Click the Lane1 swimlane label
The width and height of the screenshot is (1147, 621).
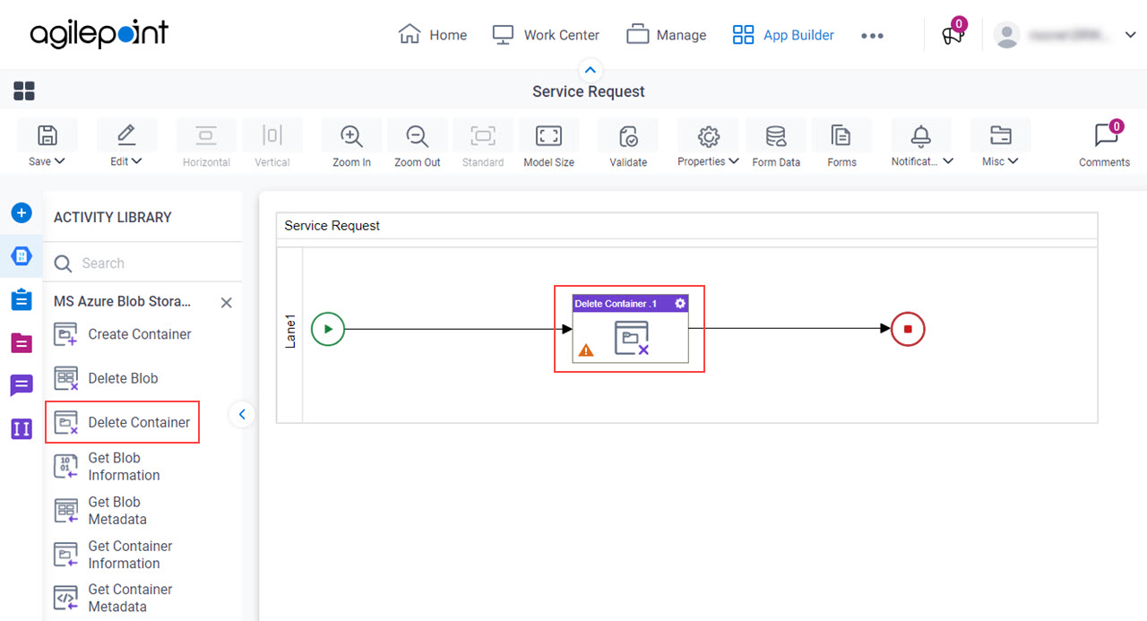click(x=289, y=331)
